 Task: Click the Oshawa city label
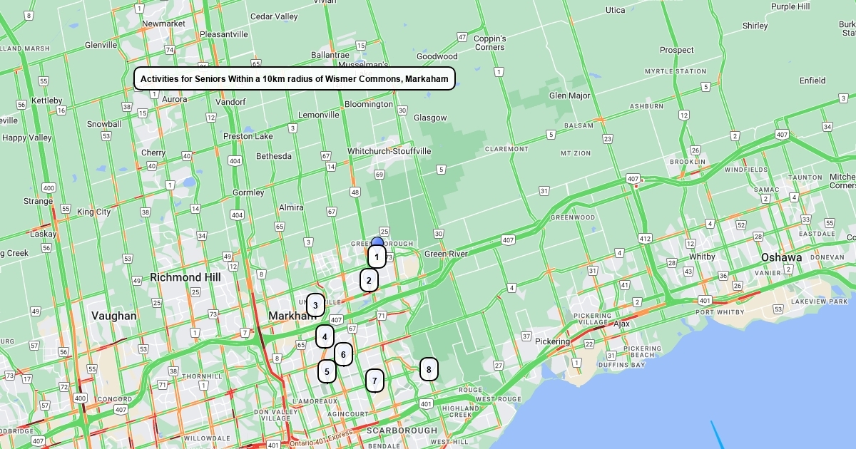click(x=781, y=257)
